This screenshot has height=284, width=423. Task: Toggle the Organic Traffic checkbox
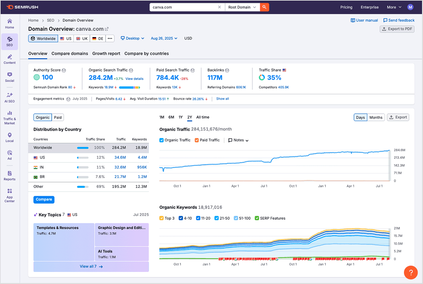[162, 140]
